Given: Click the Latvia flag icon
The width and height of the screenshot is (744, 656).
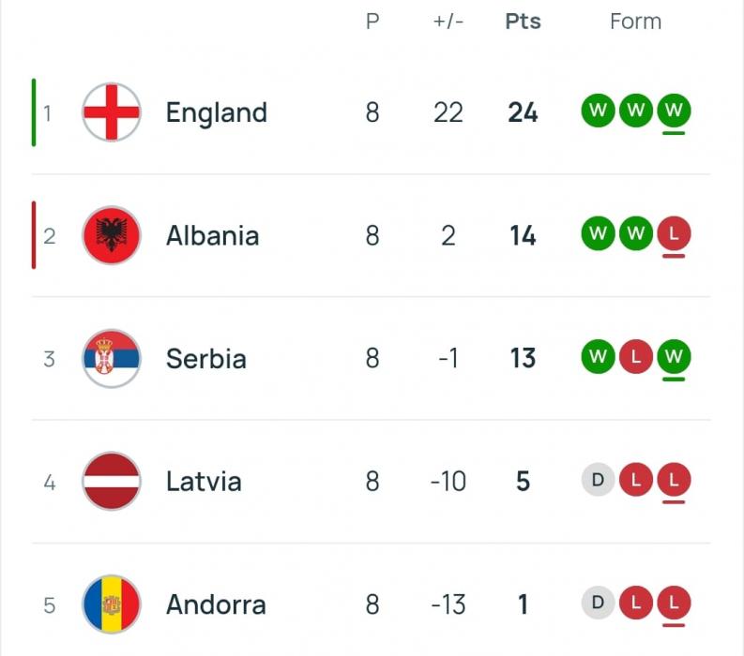Looking at the screenshot, I should tap(112, 481).
